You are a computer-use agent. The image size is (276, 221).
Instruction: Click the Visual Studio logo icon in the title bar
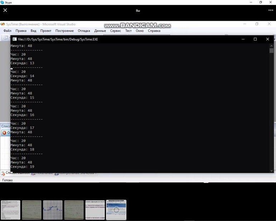[3, 24]
